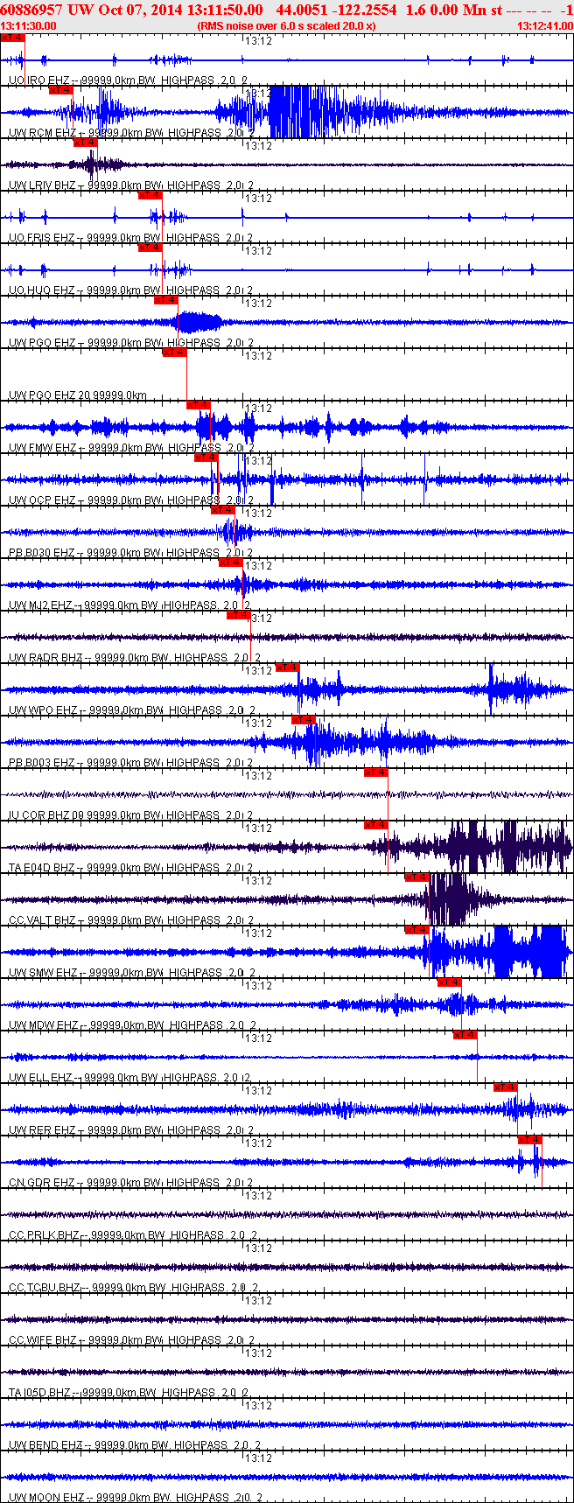
Task: Select the red pick marker on UW RER trace
Action: pos(506,1087)
